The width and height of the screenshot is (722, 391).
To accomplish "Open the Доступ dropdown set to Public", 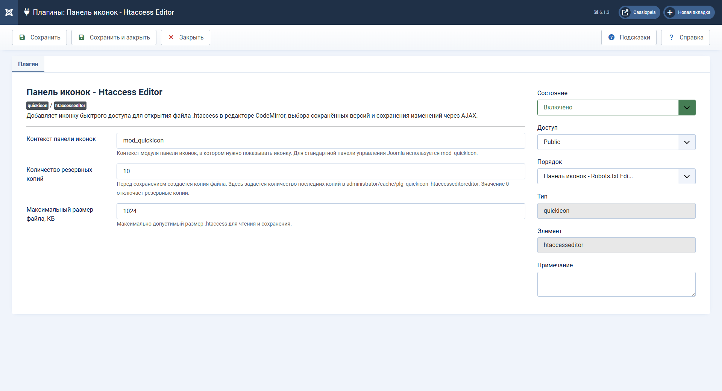I will [x=616, y=142].
